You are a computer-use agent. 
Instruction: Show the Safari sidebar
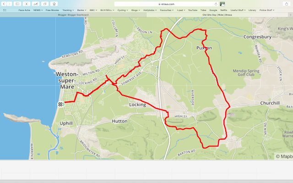[17, 4]
